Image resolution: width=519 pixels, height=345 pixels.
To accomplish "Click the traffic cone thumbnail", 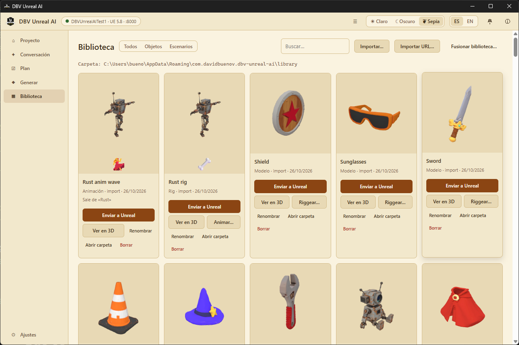I will pyautogui.click(x=119, y=304).
